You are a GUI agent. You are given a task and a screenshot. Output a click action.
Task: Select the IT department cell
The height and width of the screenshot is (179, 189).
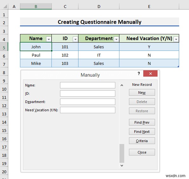99,55
